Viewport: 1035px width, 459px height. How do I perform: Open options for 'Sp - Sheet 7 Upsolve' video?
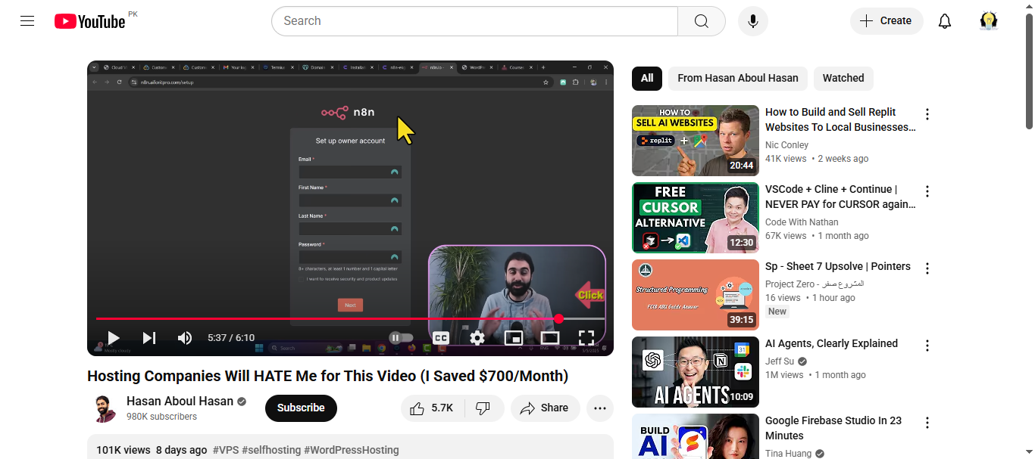[927, 268]
